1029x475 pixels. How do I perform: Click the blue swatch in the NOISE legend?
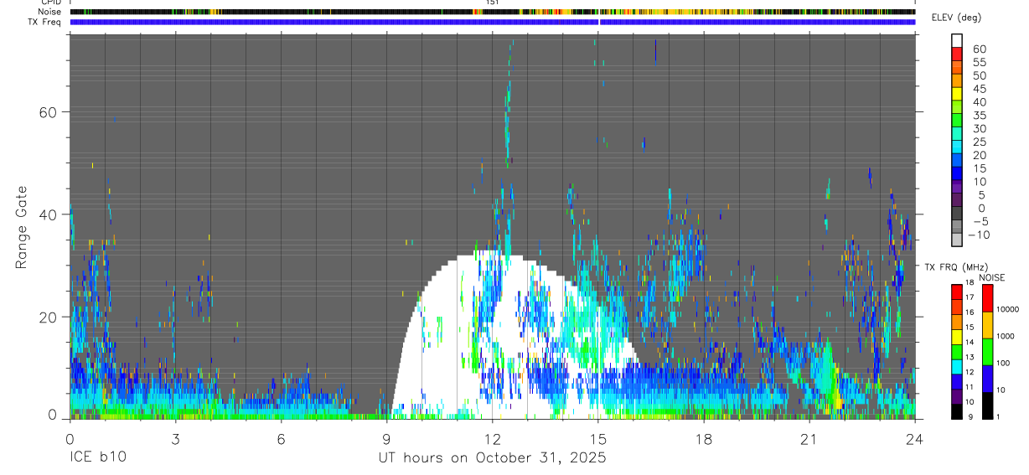[987, 379]
